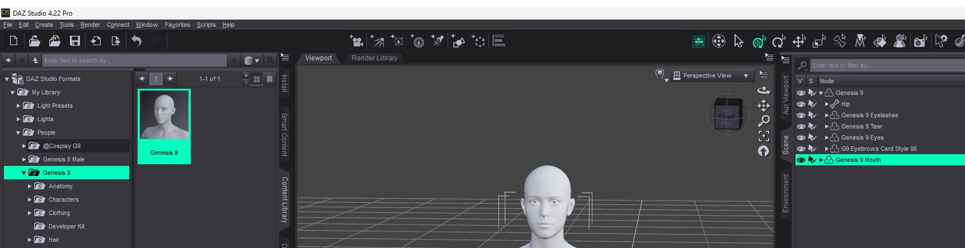Expand the @Cosplay G9 folder
This screenshot has height=248, width=965.
(x=24, y=146)
